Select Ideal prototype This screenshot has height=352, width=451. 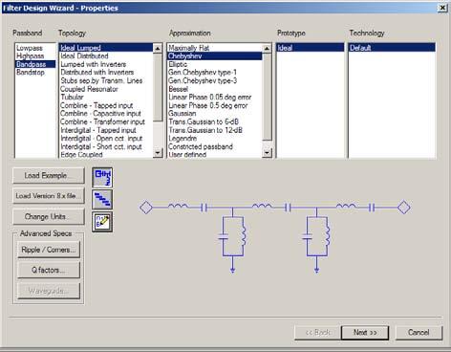(x=310, y=48)
